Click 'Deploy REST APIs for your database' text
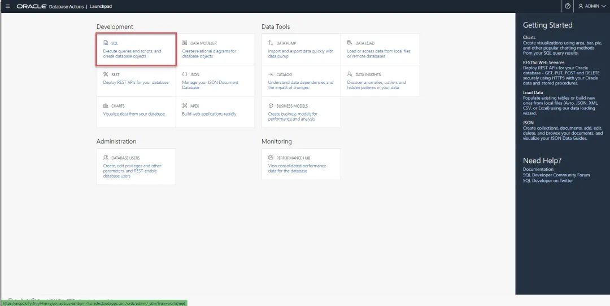610x306 pixels. click(x=136, y=82)
